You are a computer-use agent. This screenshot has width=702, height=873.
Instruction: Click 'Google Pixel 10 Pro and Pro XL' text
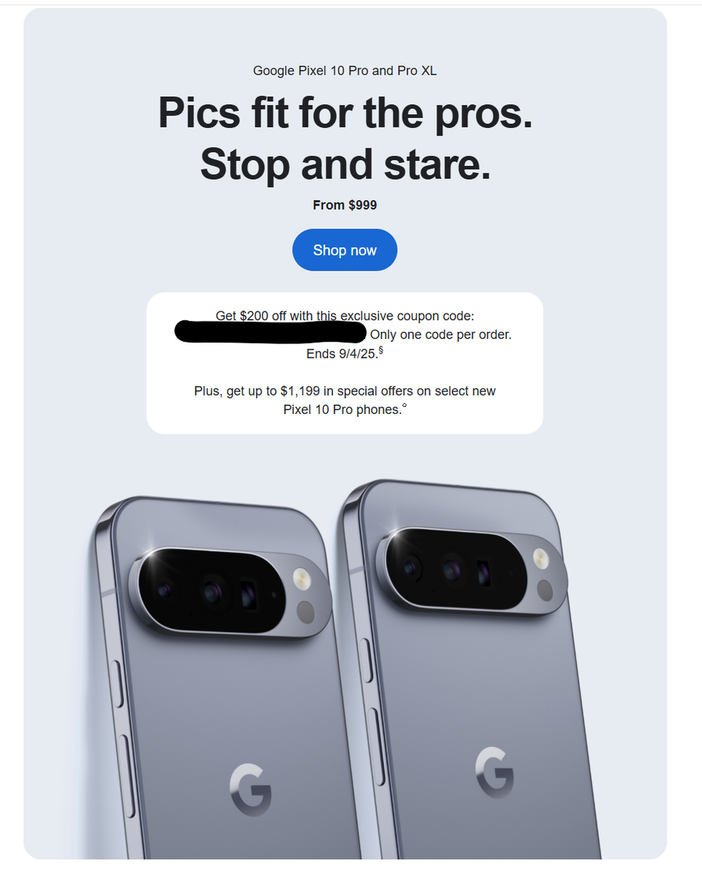click(x=345, y=71)
